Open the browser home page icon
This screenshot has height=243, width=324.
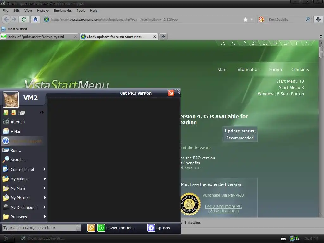click(x=35, y=19)
